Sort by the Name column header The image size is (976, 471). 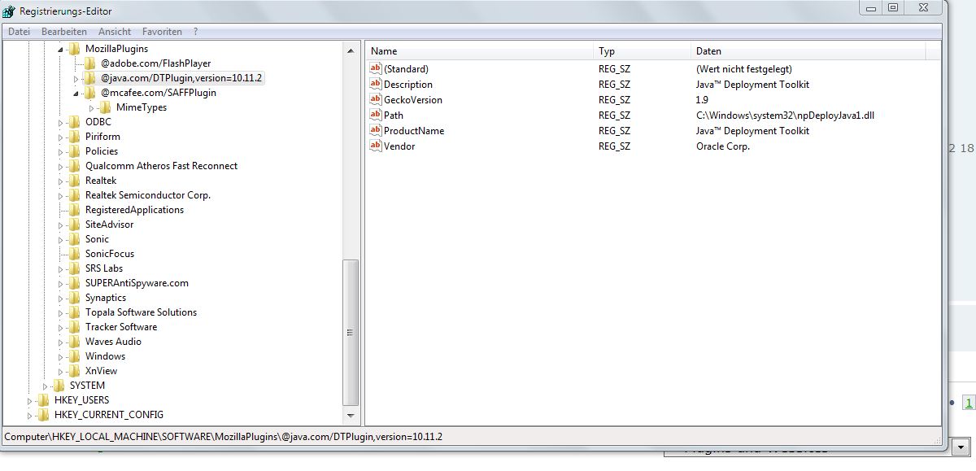pyautogui.click(x=479, y=51)
